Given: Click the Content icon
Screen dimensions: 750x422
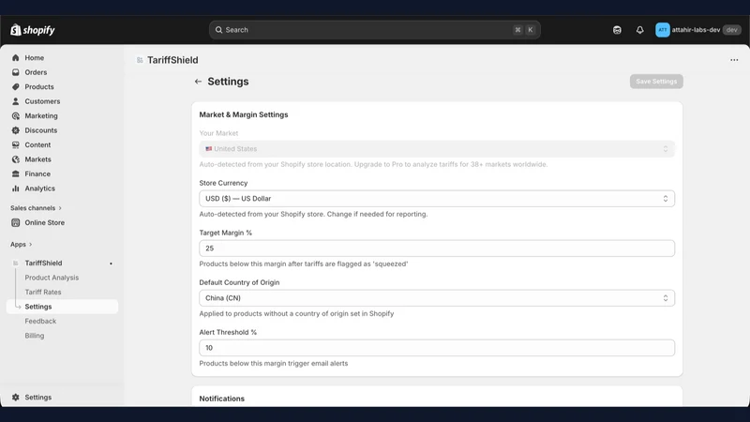Looking at the screenshot, I should point(16,145).
